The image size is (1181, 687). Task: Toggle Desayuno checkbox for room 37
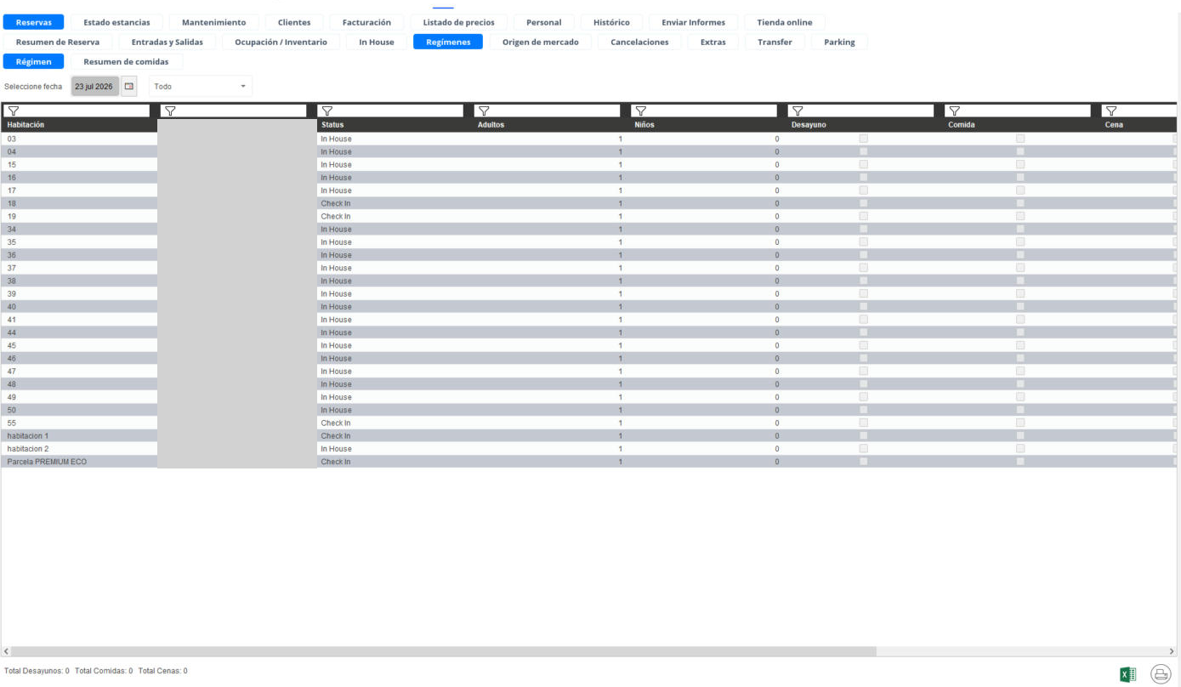pyautogui.click(x=864, y=268)
